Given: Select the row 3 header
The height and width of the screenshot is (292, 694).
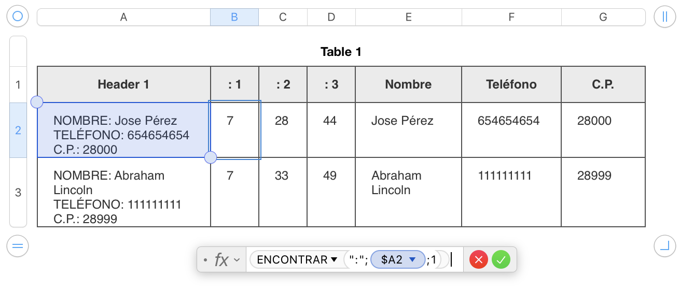Looking at the screenshot, I should (18, 193).
